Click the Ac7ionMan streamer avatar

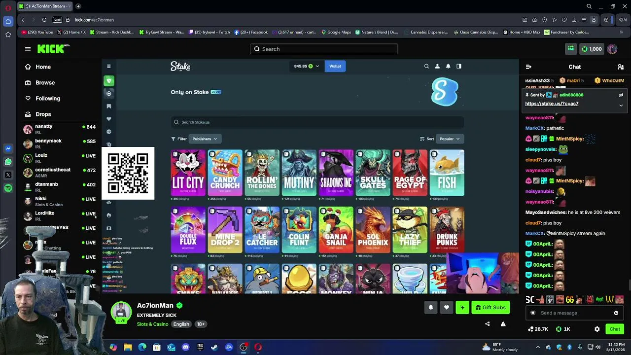(121, 312)
